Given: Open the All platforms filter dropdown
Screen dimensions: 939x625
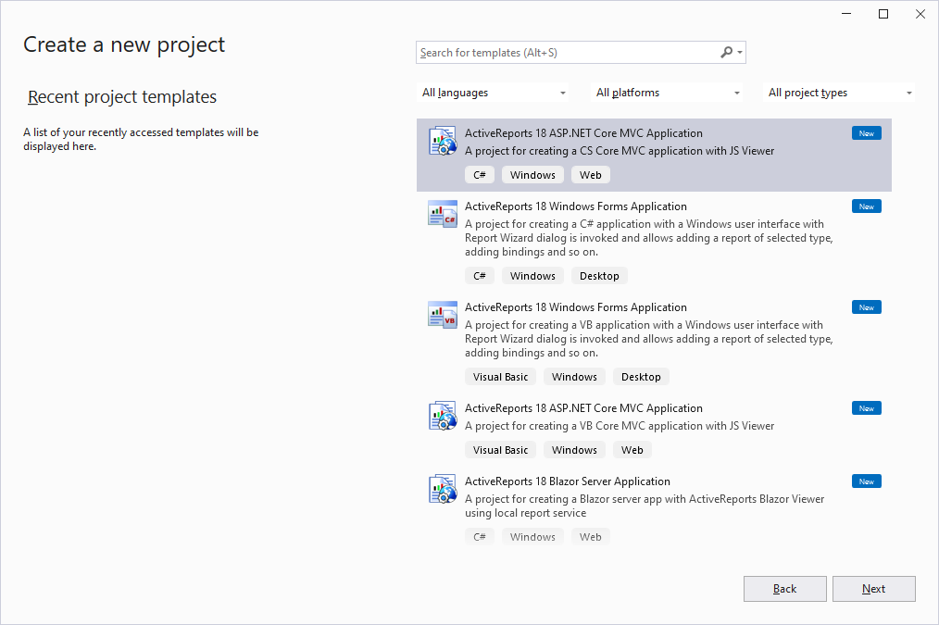Looking at the screenshot, I should click(x=667, y=93).
